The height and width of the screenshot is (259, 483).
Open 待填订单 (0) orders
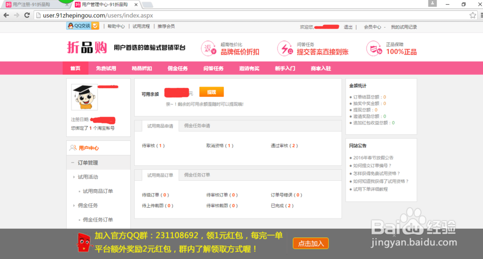pyautogui.click(x=156, y=195)
